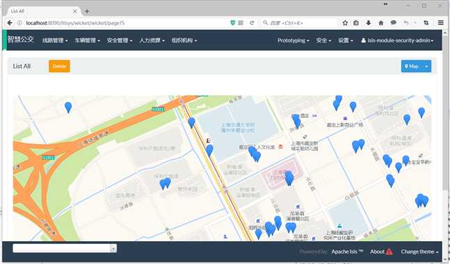Click the orange Delete button
The height and width of the screenshot is (264, 450).
pos(59,66)
